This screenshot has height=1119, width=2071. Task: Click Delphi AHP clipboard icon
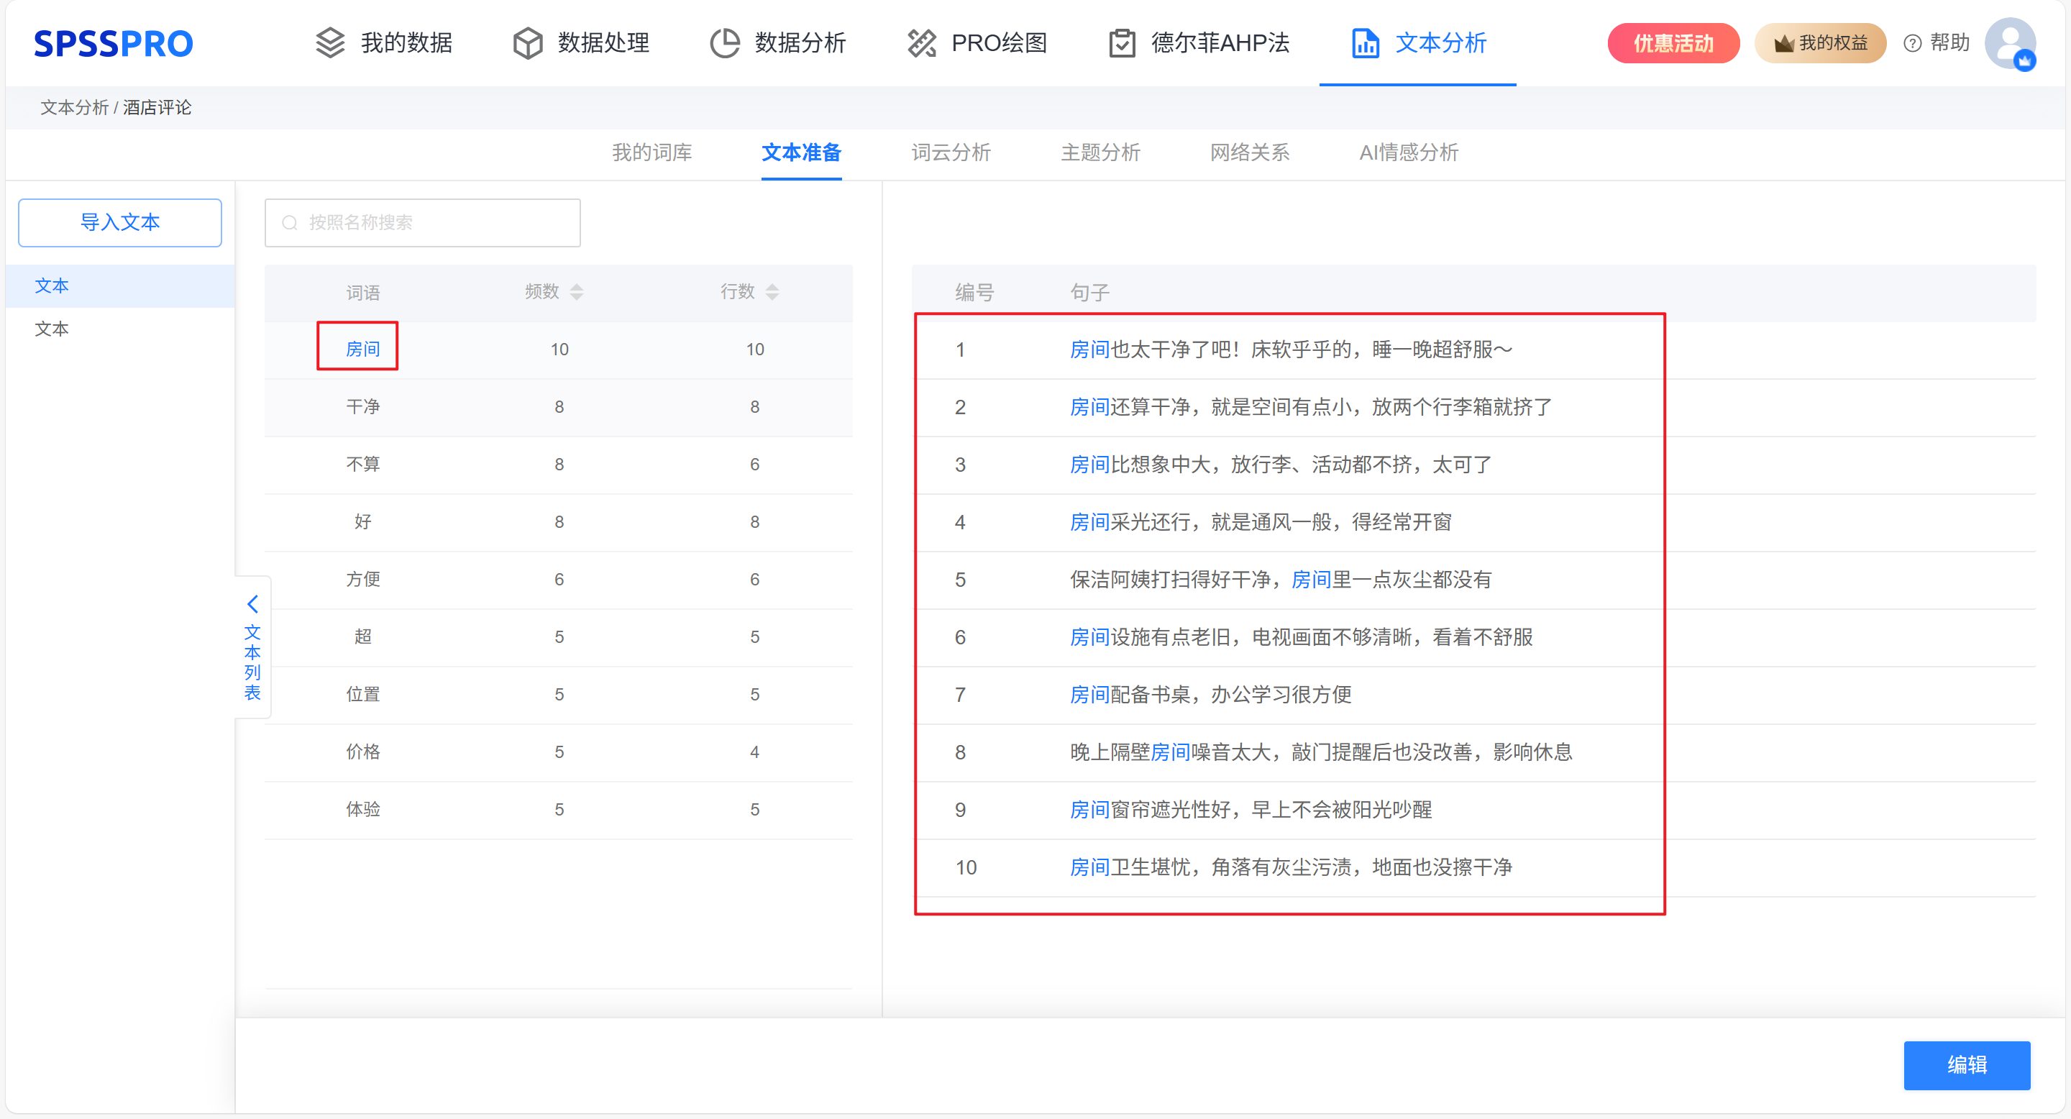[1122, 42]
